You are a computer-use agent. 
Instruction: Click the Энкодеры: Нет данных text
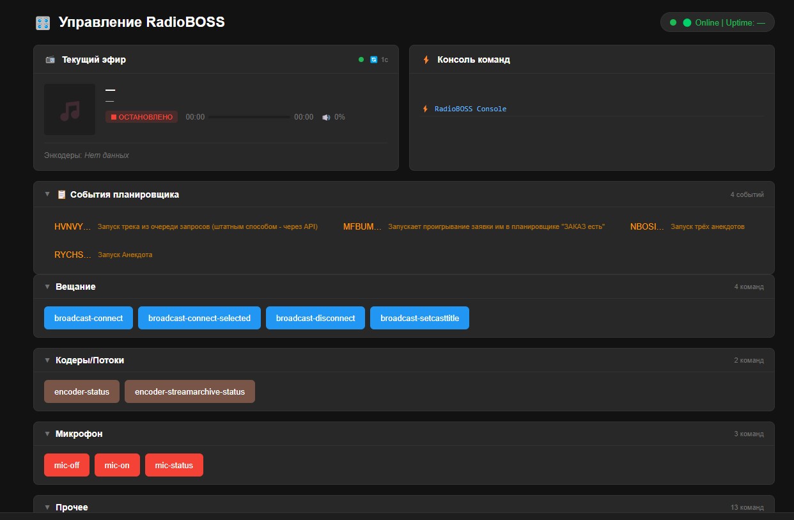pos(86,155)
